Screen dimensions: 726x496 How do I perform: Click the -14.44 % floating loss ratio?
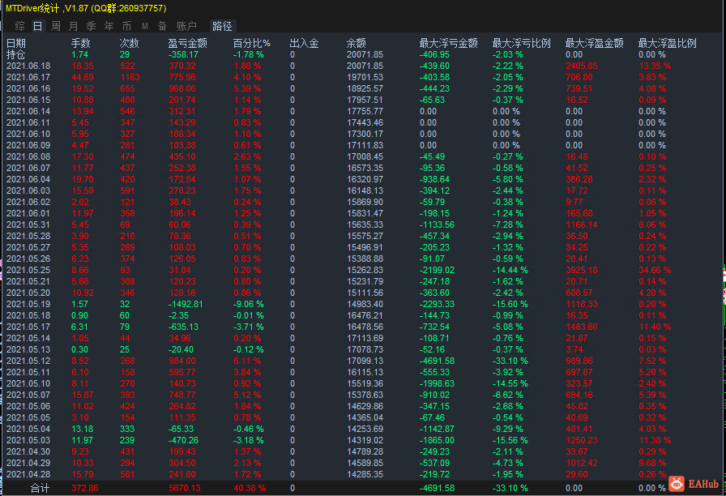coord(510,271)
